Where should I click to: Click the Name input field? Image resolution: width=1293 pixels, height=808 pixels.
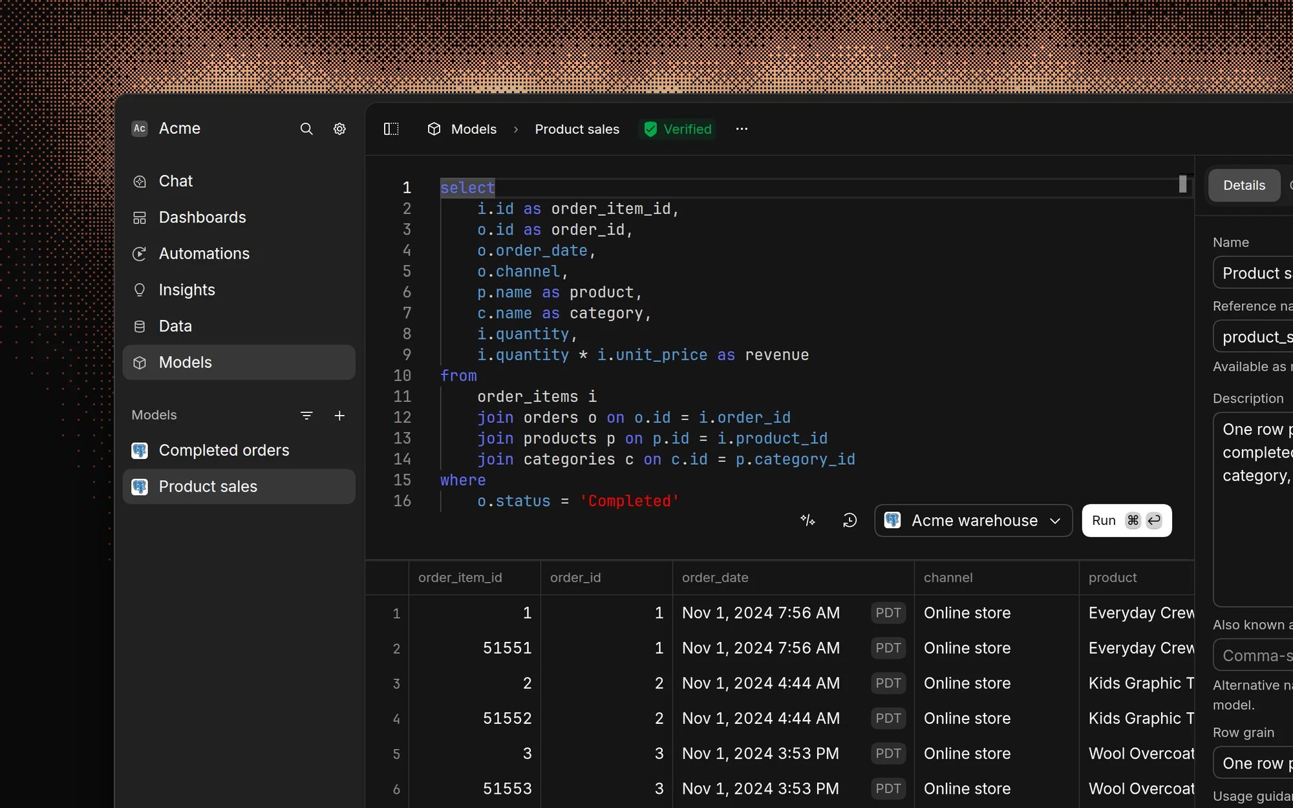click(1253, 273)
